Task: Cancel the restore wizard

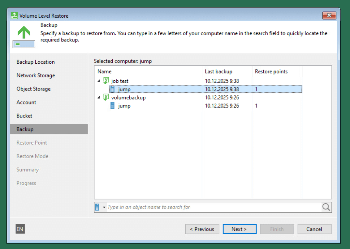Action: pyautogui.click(x=314, y=229)
